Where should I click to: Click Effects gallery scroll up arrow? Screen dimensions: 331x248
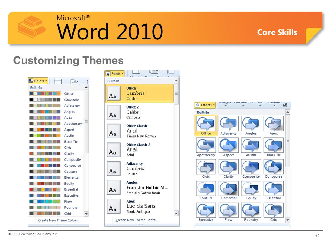point(288,112)
